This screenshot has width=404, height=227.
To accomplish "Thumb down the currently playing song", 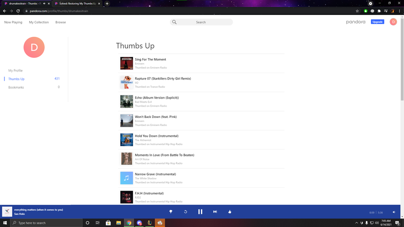I will pos(171,212).
